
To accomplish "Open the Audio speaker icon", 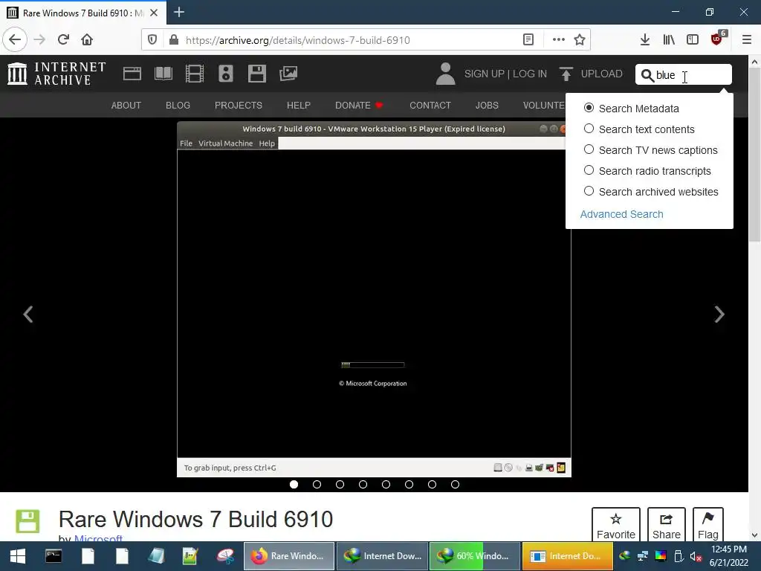I will [226, 74].
